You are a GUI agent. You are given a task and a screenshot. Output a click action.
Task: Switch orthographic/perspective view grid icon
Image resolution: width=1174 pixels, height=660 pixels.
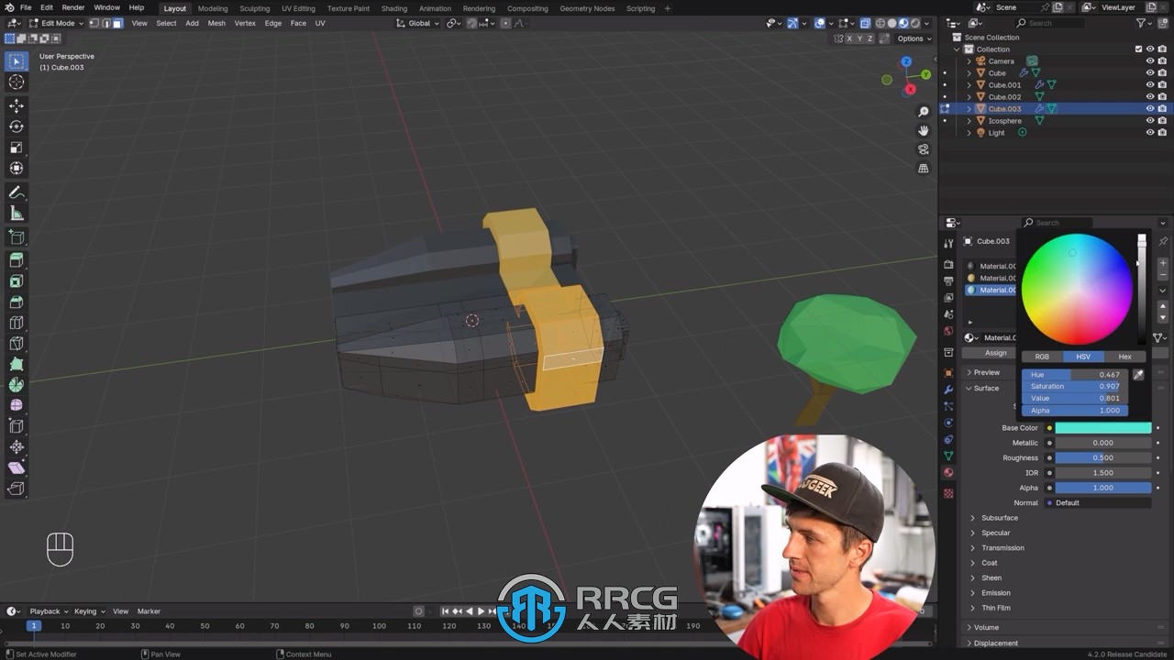point(924,169)
